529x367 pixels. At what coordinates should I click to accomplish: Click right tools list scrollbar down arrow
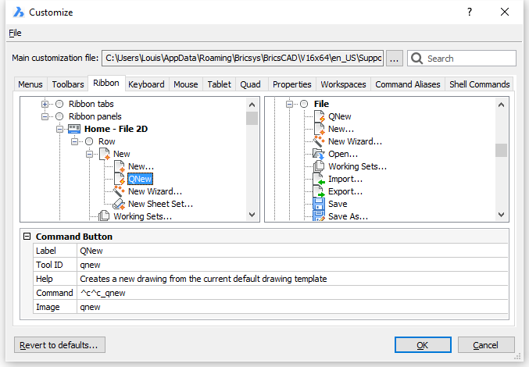pyautogui.click(x=502, y=215)
